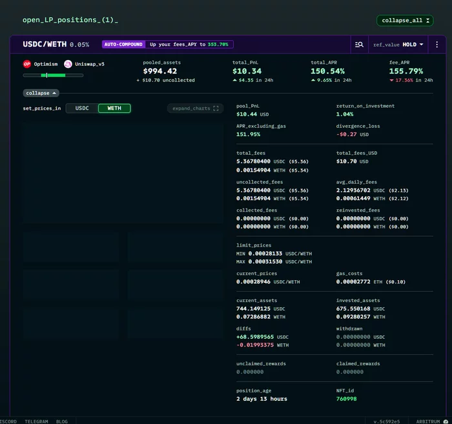Collapse the position details
Viewport: 452px width, 424px height.
point(41,93)
